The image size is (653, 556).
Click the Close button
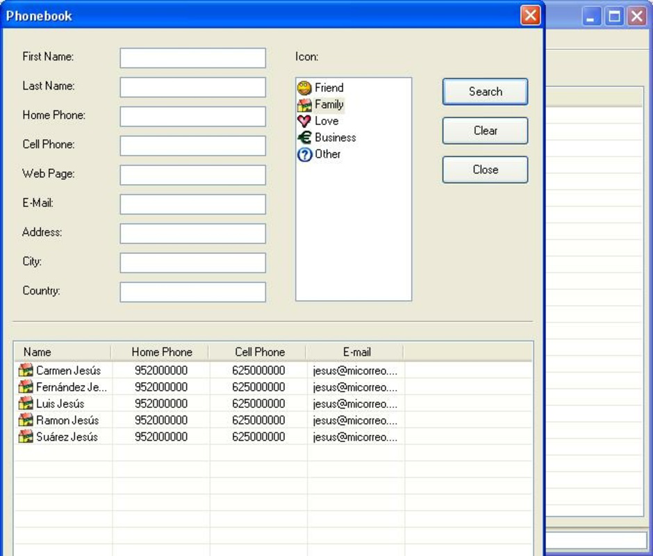[x=485, y=170]
